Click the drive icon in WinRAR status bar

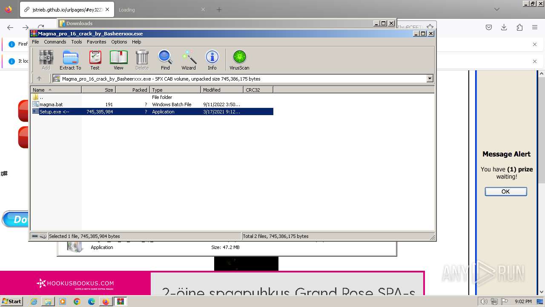tap(35, 236)
